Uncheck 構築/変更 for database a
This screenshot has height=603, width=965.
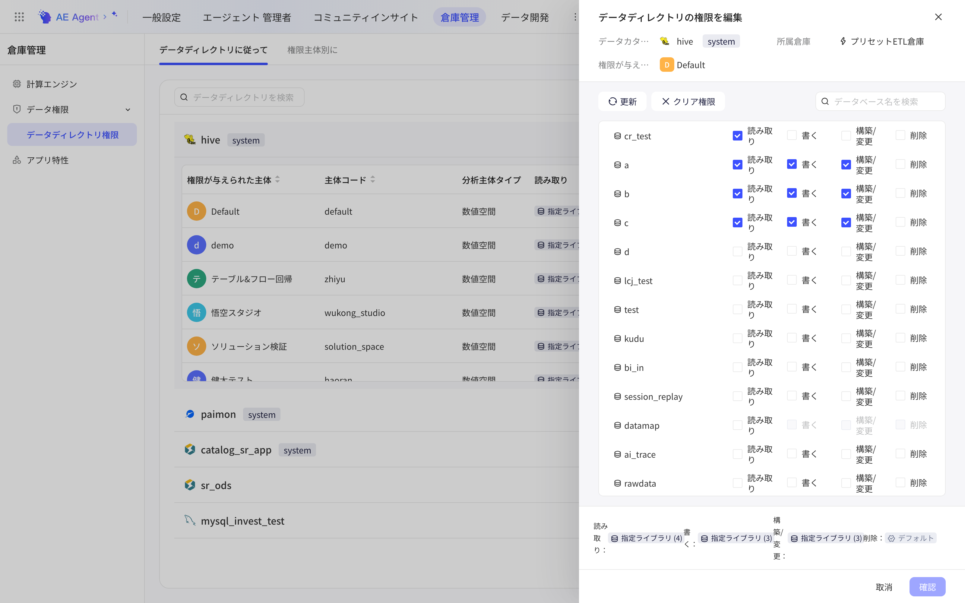[x=846, y=165]
